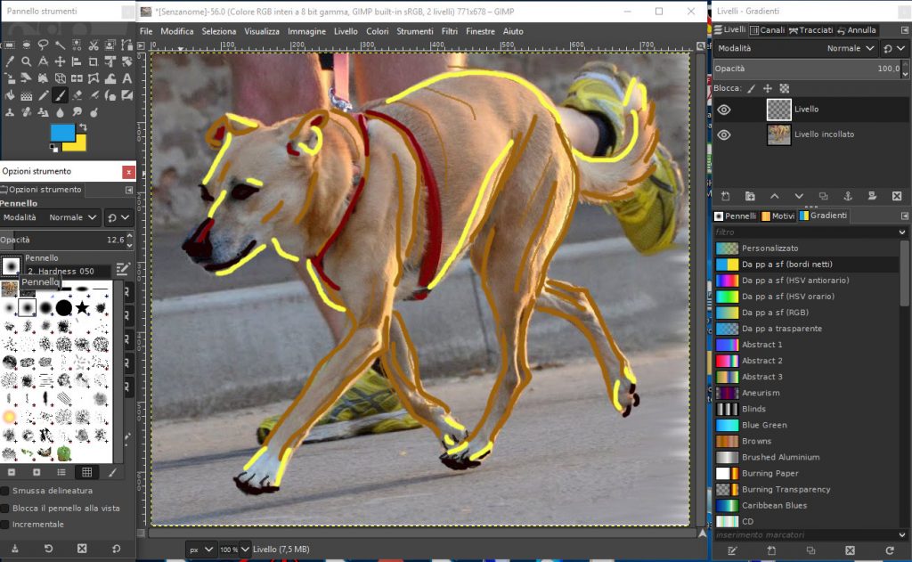
Task: Enable the Incrementale checkbox
Action: pyautogui.click(x=5, y=525)
